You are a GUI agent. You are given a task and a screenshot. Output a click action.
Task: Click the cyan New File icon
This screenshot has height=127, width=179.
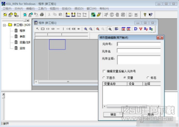pyautogui.click(x=25, y=15)
